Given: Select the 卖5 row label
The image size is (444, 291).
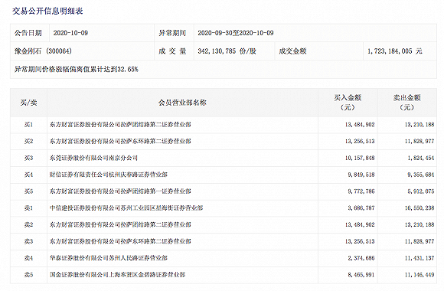Looking at the screenshot, I should click(x=28, y=275).
